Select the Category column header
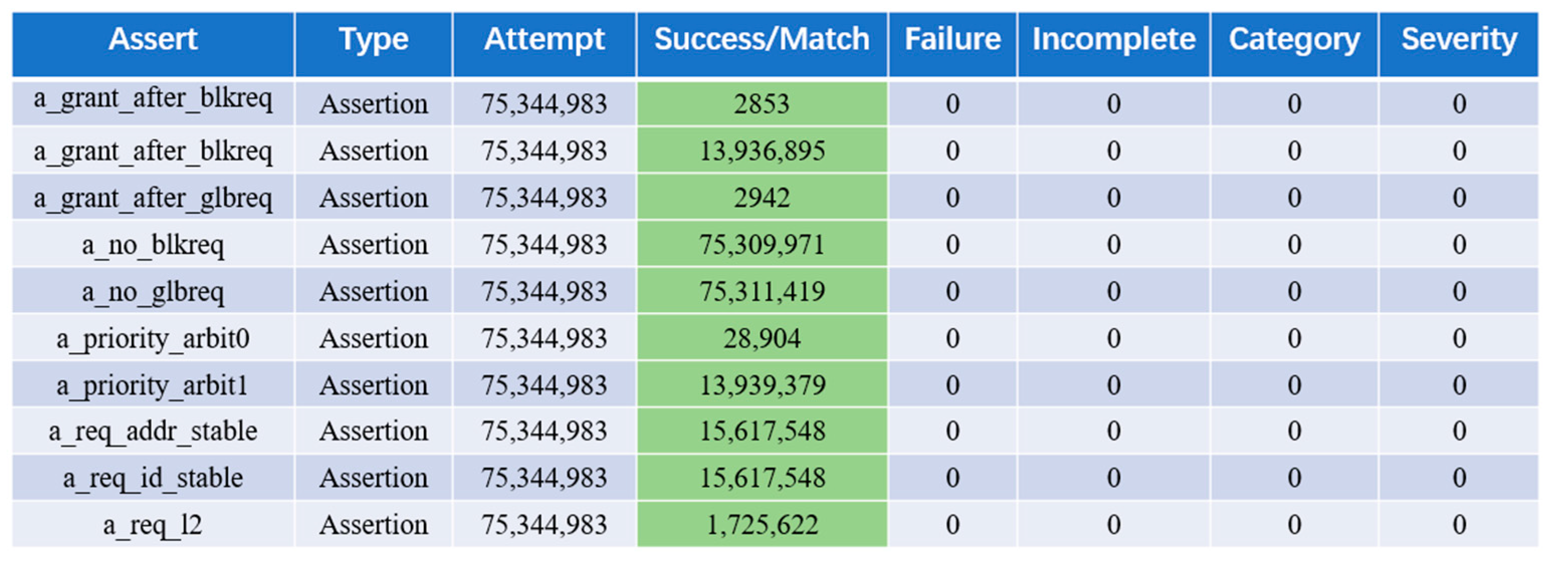 (x=1294, y=40)
